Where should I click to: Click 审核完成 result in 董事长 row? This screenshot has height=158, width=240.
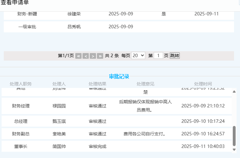click(x=98, y=146)
